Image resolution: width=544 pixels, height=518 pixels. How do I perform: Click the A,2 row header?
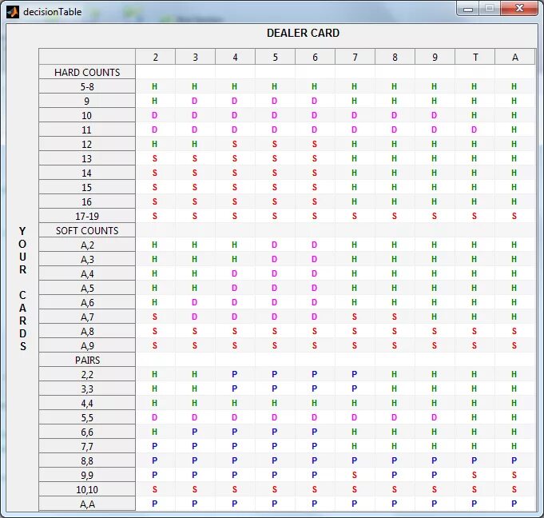87,245
